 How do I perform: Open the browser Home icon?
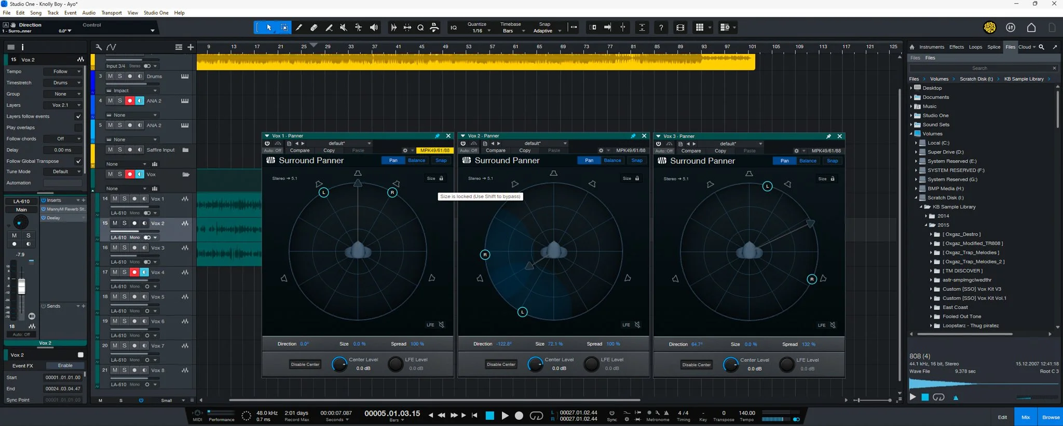[912, 47]
